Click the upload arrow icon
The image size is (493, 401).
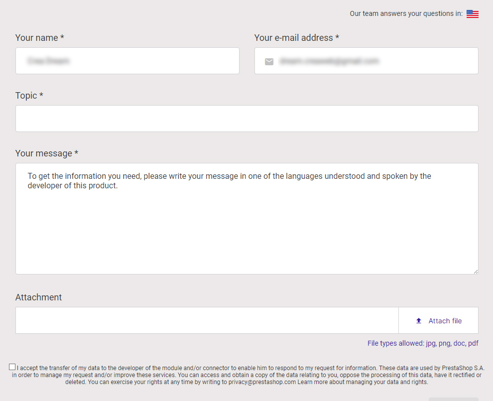418,321
